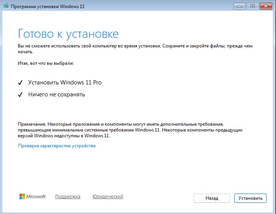Image resolution: width=276 pixels, height=214 pixels.
Task: Select the text Ничего не сохранять
Action: click(56, 94)
